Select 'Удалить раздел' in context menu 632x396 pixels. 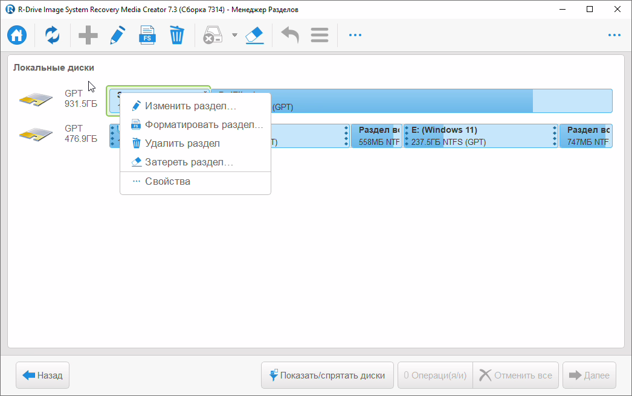[182, 144]
